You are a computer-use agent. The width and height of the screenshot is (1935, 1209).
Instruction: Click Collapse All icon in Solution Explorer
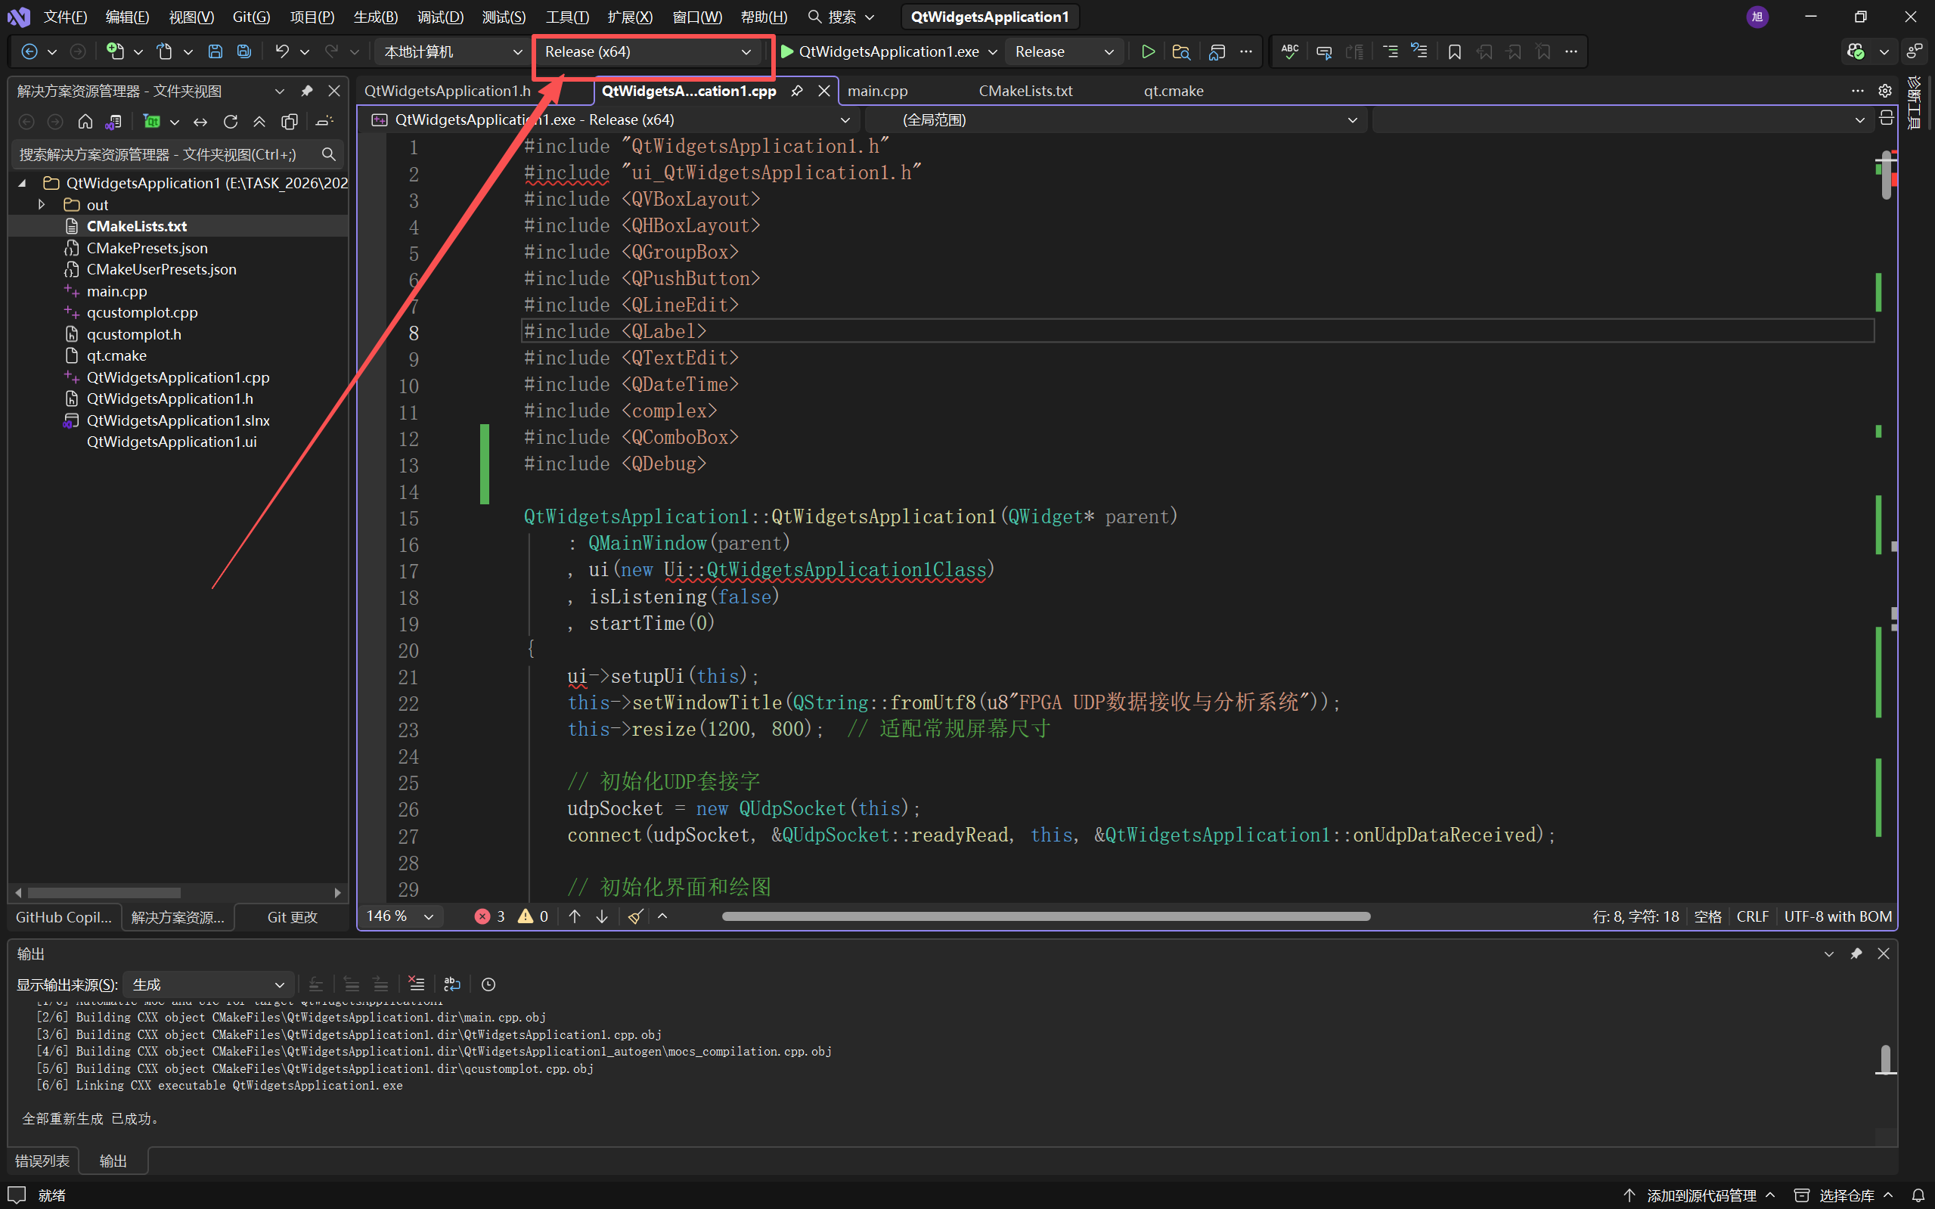[x=259, y=122]
